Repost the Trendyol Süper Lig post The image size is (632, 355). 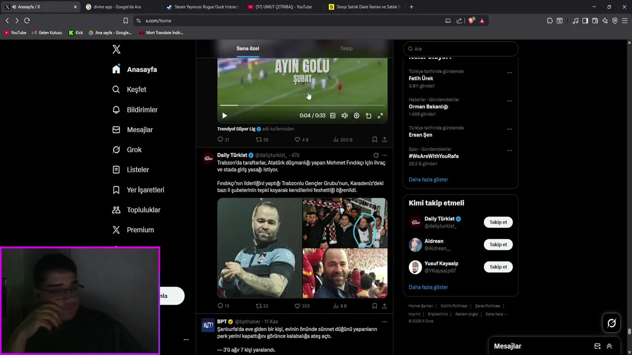[x=262, y=140]
